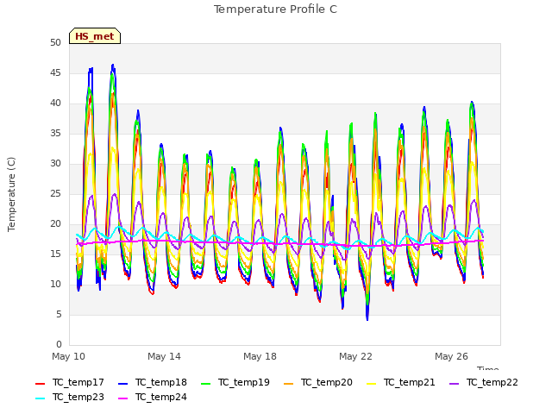Click the May 14 x-axis tick label
Screen dimensions: 552x414
(x=164, y=356)
